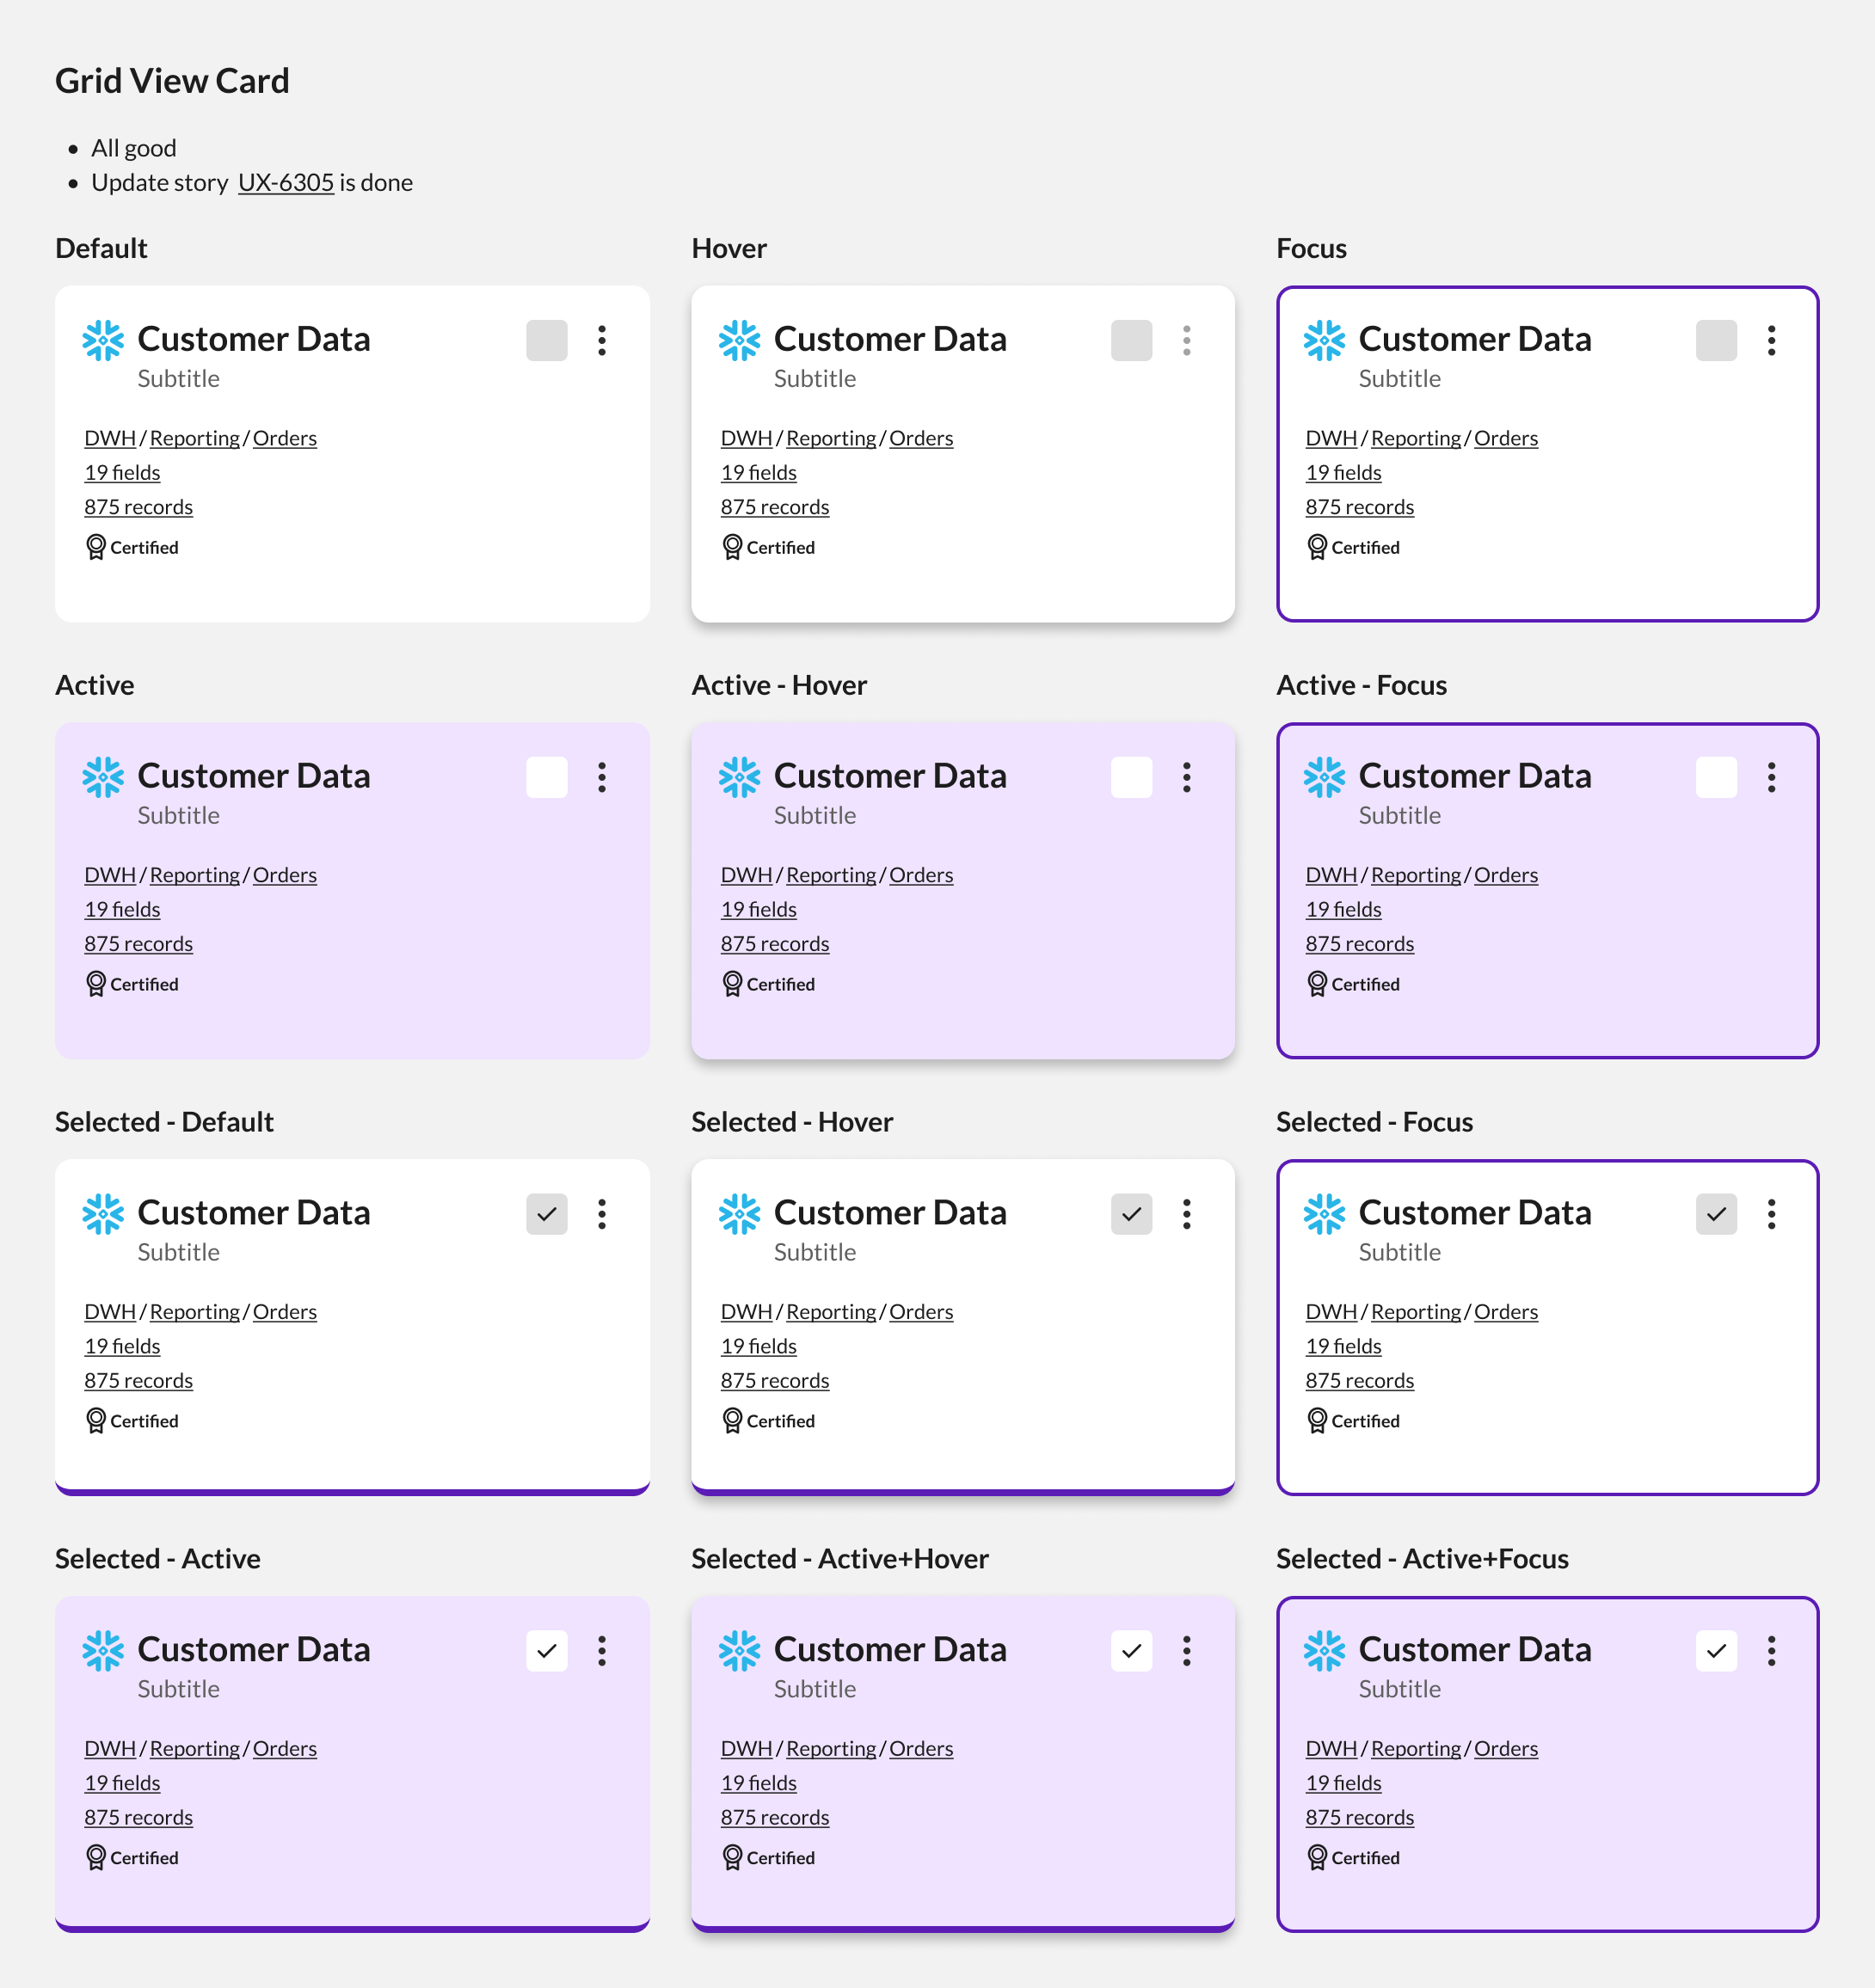Tick the white checkbox on the Active card

pos(546,778)
